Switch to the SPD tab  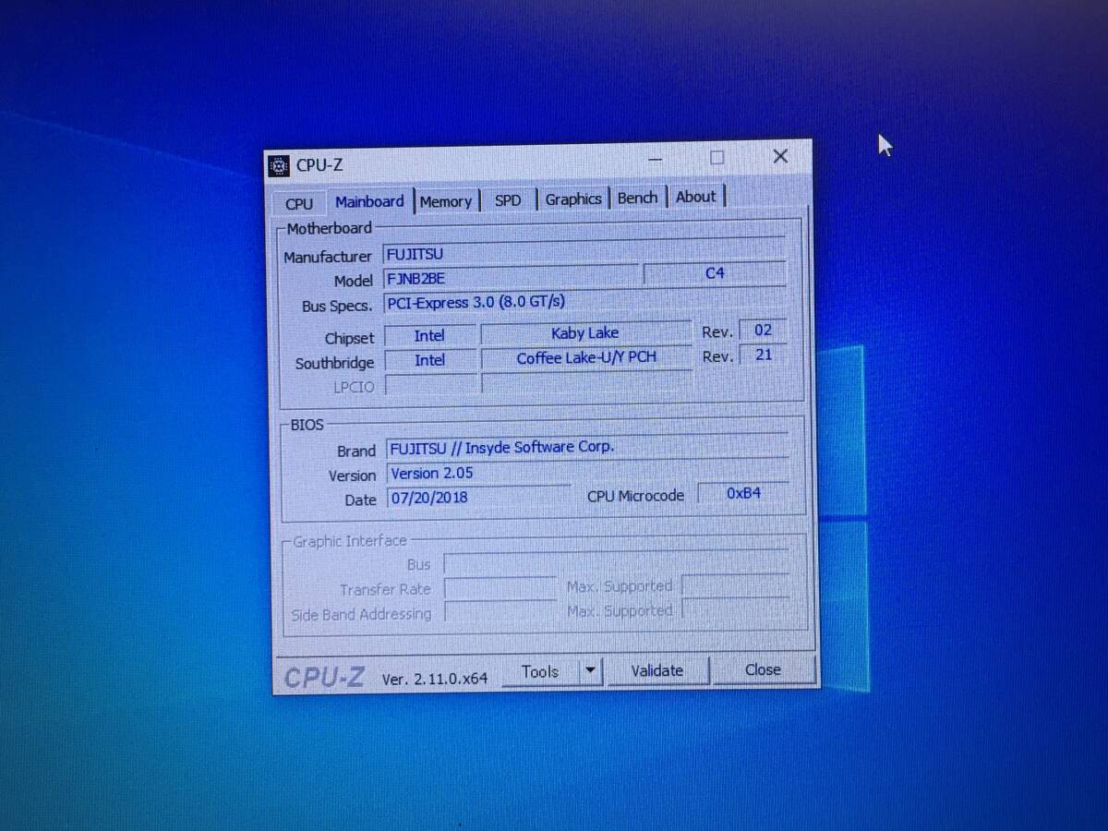508,200
